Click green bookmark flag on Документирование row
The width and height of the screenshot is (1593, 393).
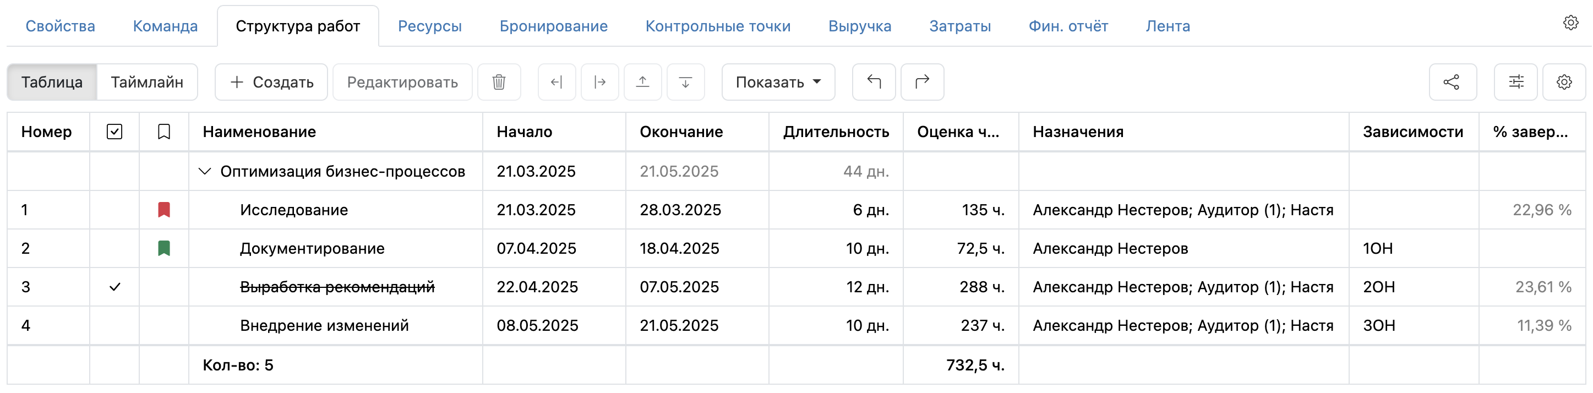point(163,248)
